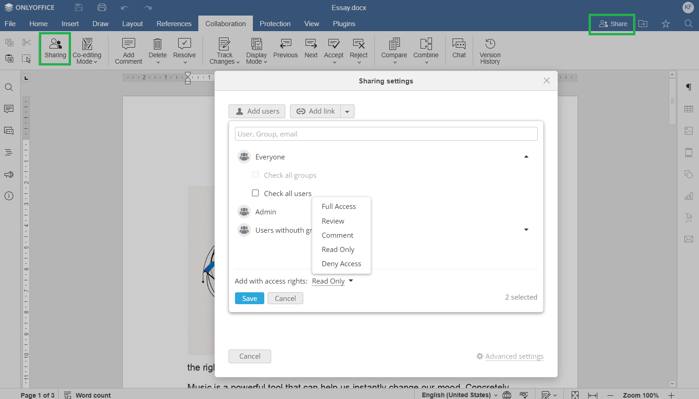Choose Deny Access in the rights menu
The width and height of the screenshot is (699, 399).
click(341, 264)
